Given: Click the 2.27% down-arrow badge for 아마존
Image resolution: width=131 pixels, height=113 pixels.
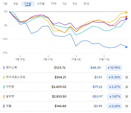Looking at the screenshot, I should coord(114,87).
